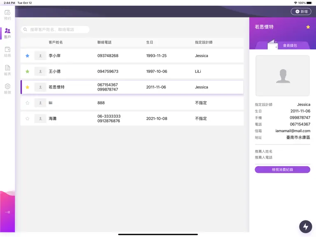The width and height of the screenshot is (316, 237).
Task: Click birthday 2021-10-08
Action: click(157, 118)
